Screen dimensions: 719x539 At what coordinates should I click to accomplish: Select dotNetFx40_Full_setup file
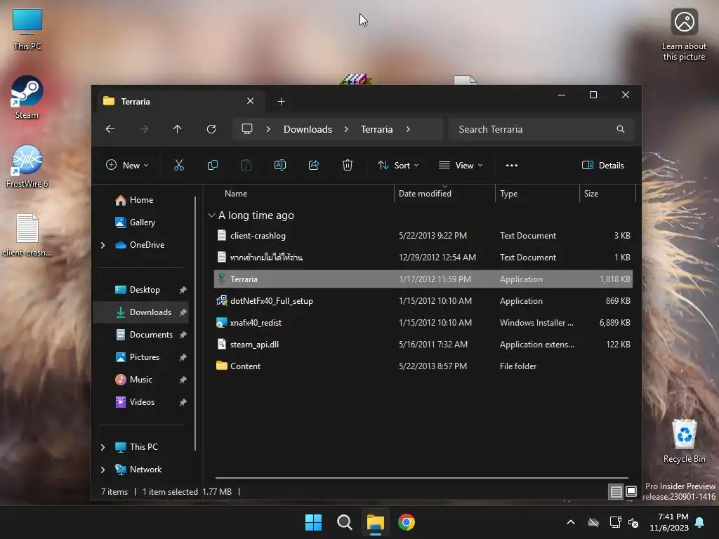[x=423, y=301]
